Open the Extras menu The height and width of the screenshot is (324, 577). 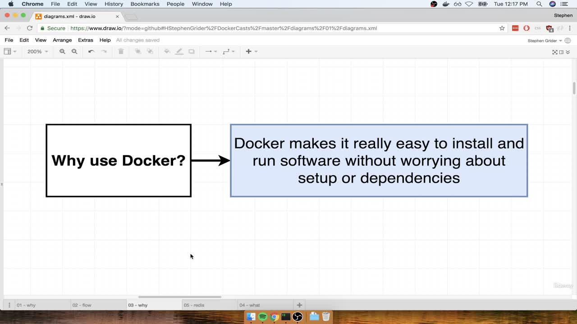86,40
